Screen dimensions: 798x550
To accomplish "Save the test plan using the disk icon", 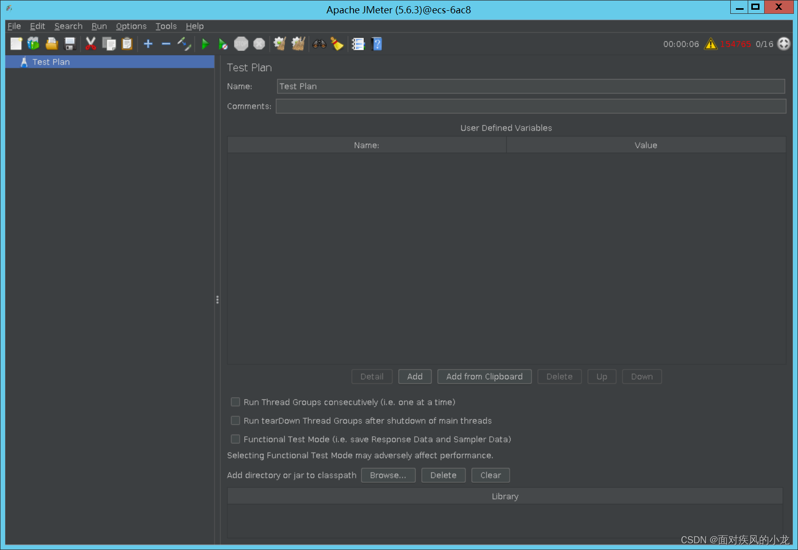I will pos(70,44).
